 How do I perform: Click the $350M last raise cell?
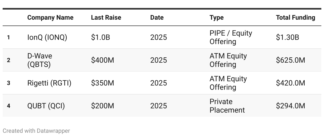tap(103, 83)
